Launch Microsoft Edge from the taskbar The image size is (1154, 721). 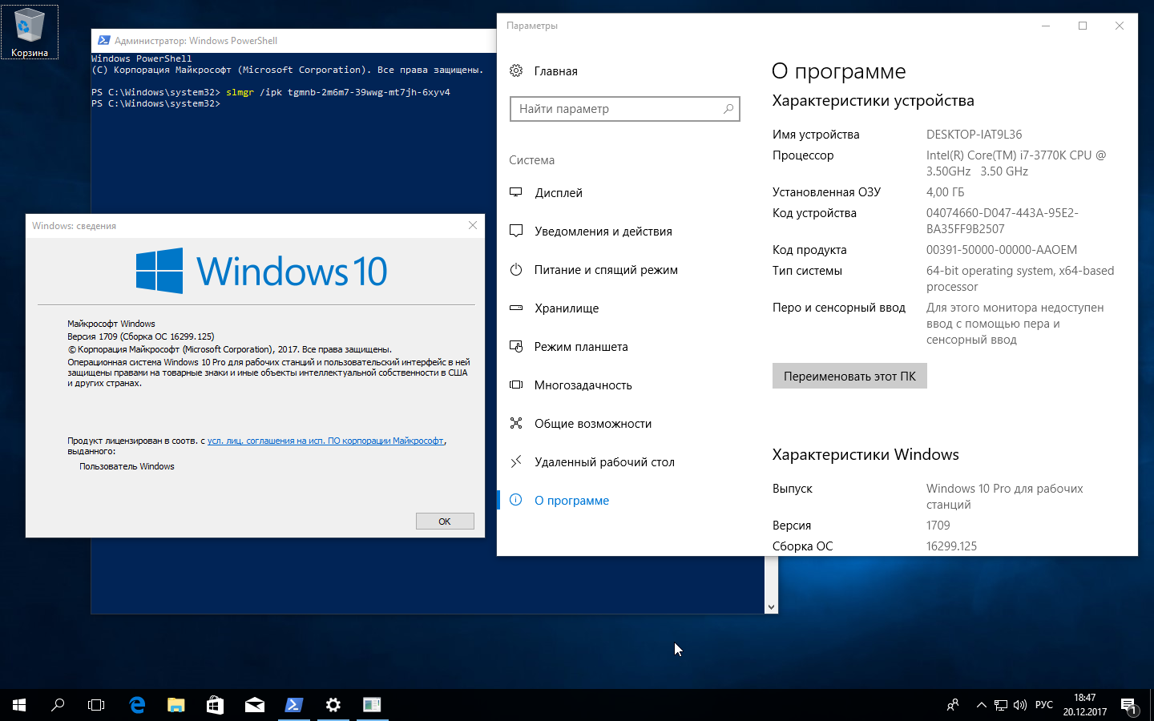pyautogui.click(x=136, y=705)
